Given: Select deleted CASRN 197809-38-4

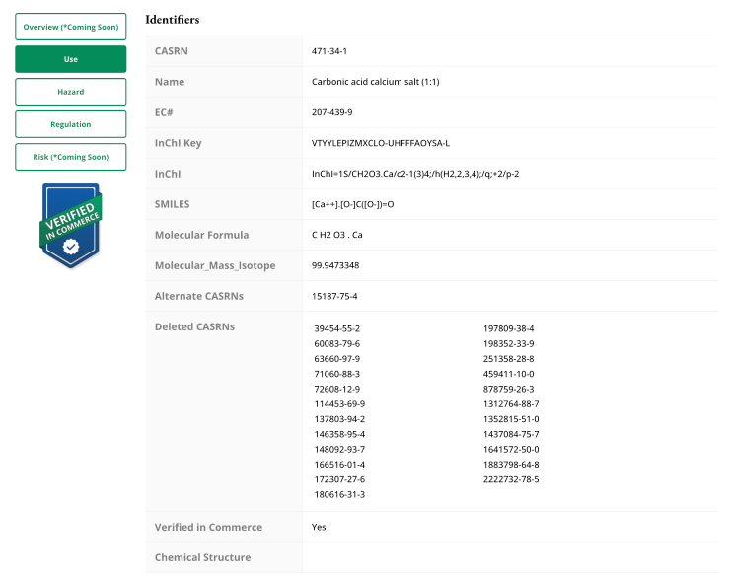Looking at the screenshot, I should coord(509,328).
